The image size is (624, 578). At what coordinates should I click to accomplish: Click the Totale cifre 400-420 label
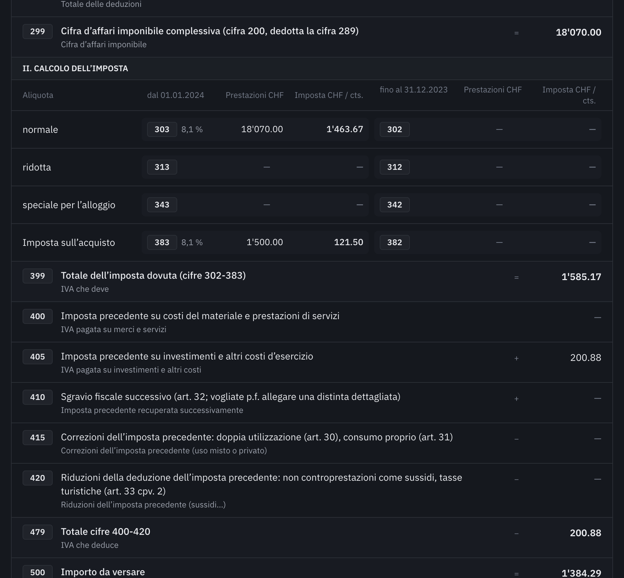106,531
